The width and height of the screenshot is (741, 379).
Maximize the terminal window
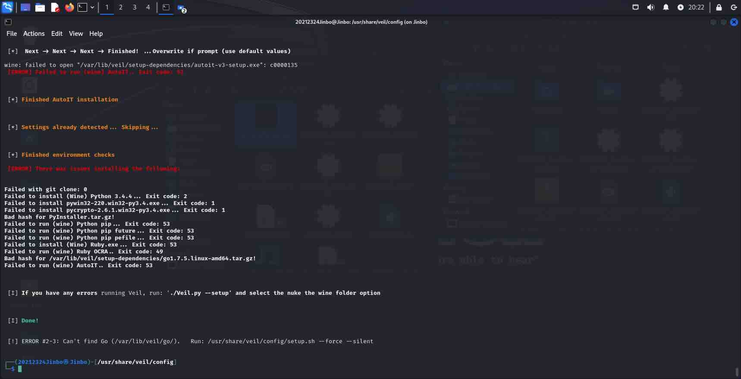click(x=724, y=22)
